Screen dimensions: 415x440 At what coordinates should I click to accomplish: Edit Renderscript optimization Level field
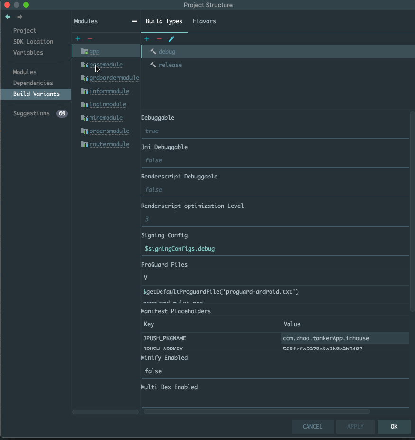click(275, 219)
